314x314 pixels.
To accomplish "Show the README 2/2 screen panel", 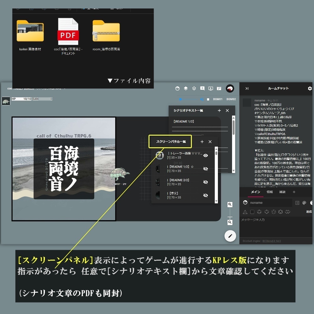I will point(205,182).
